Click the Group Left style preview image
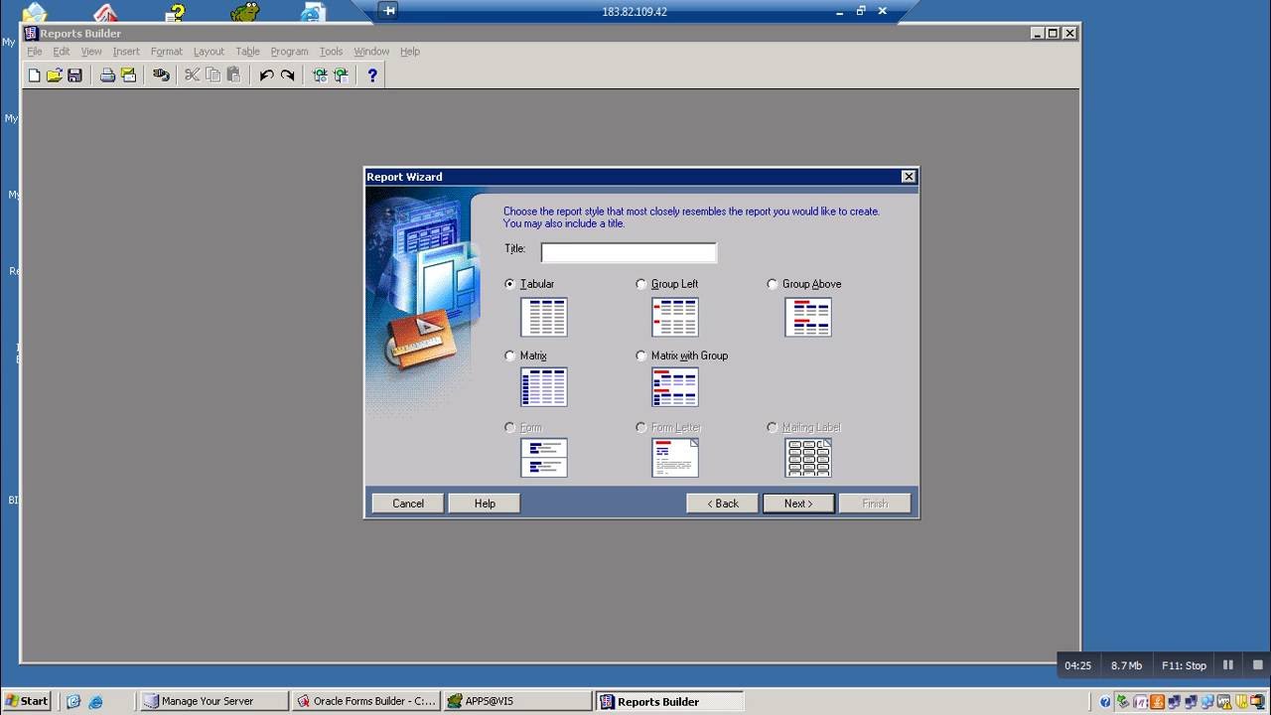This screenshot has width=1271, height=715. (x=675, y=318)
